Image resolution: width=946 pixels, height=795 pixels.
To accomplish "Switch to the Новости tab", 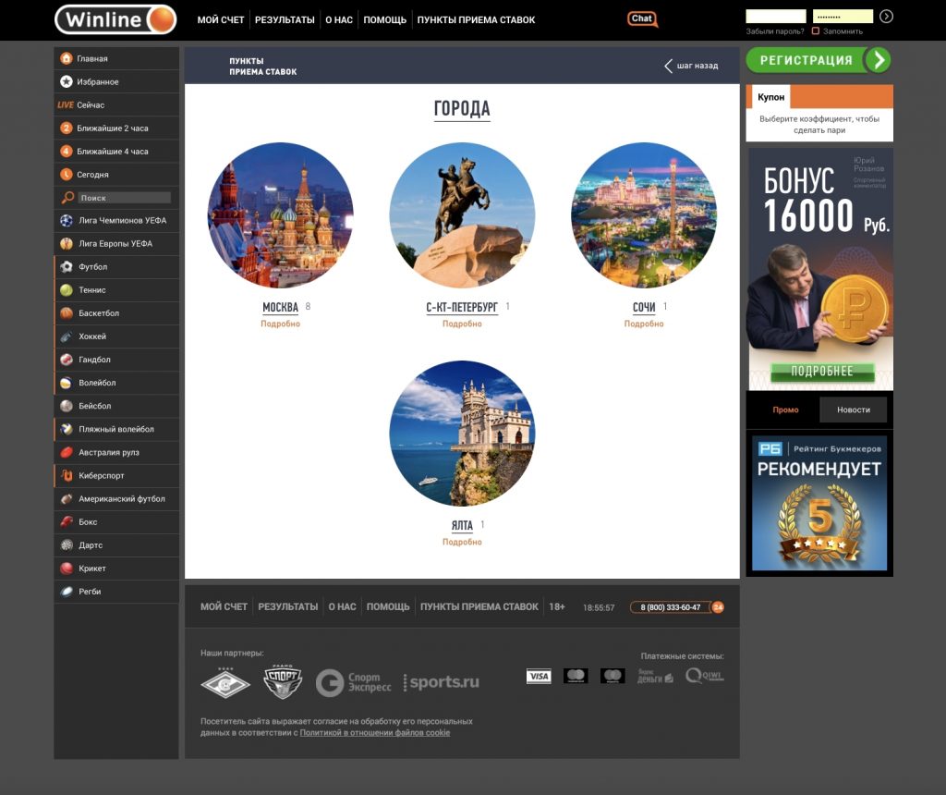I will pyautogui.click(x=853, y=410).
